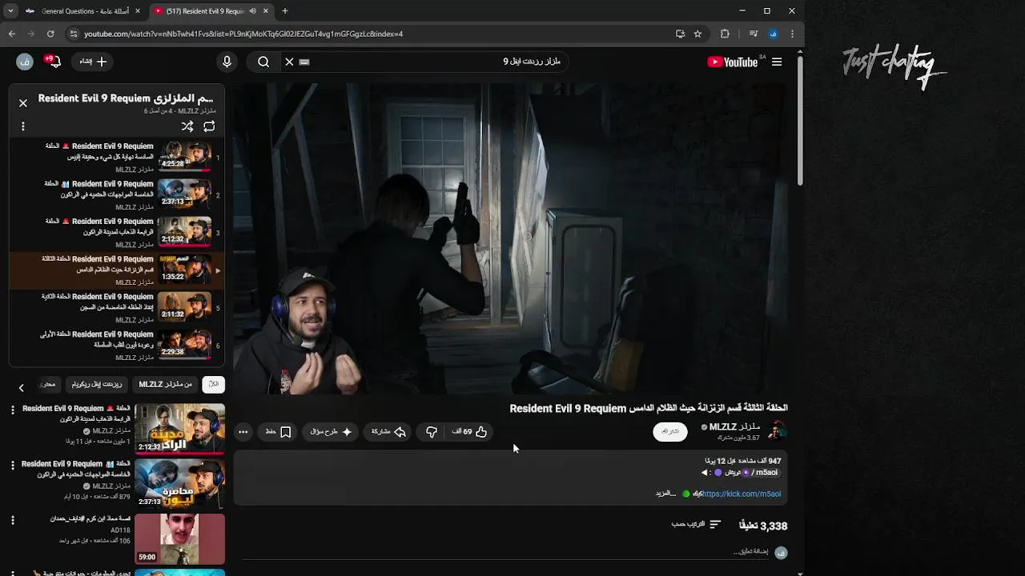Open options for 'قصة معاذ' recommended video
This screenshot has width=1025, height=576.
point(12,520)
